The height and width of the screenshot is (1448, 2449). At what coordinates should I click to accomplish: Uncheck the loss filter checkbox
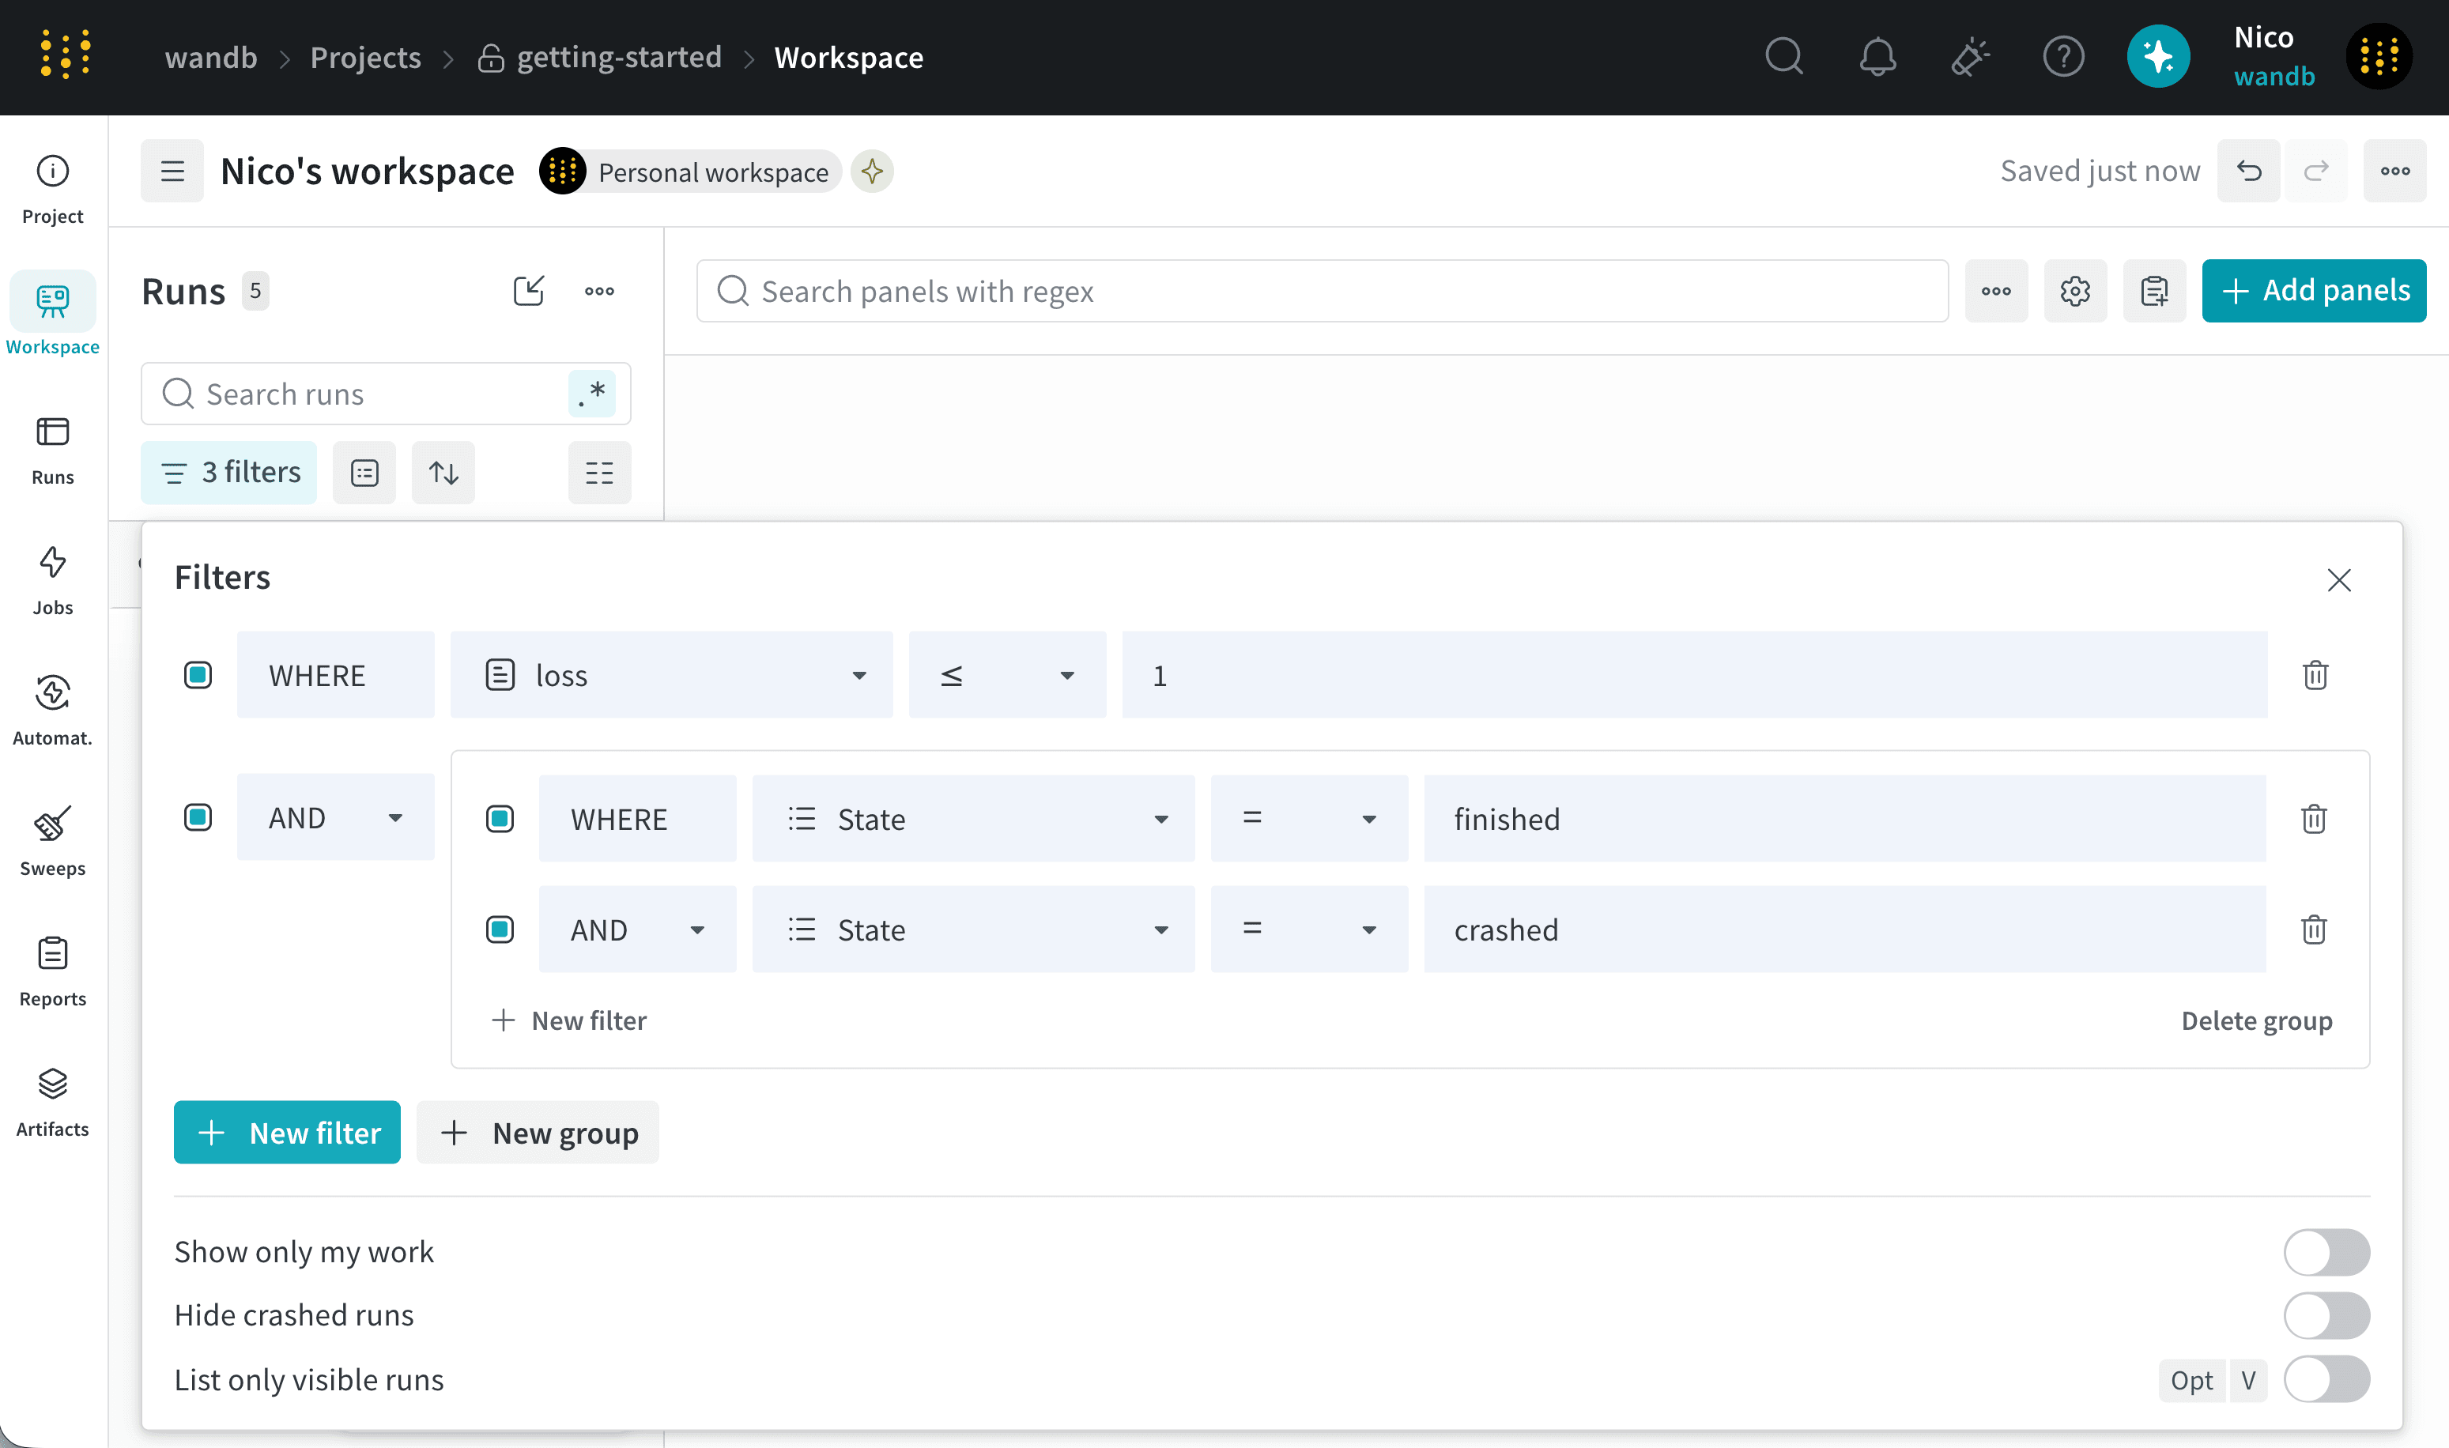tap(198, 675)
